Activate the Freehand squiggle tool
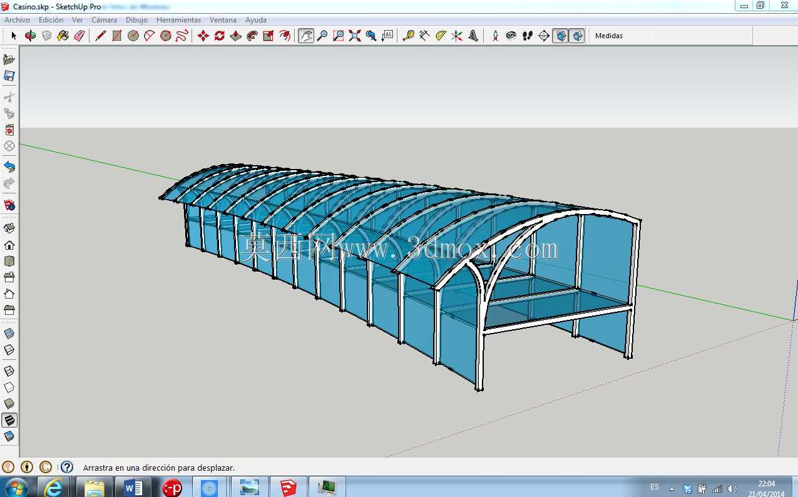 coord(182,36)
